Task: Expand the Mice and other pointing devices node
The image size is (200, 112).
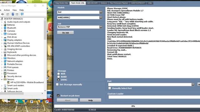Action: [x=2, y=55]
